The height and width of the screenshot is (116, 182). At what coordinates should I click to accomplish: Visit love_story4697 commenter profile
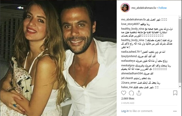(130, 24)
